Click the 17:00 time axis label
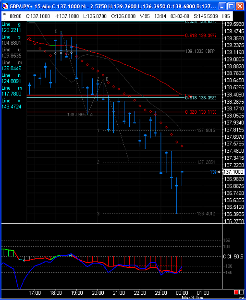Image resolution: width=246 pixels, height=300 pixels. pyautogui.click(x=35, y=293)
